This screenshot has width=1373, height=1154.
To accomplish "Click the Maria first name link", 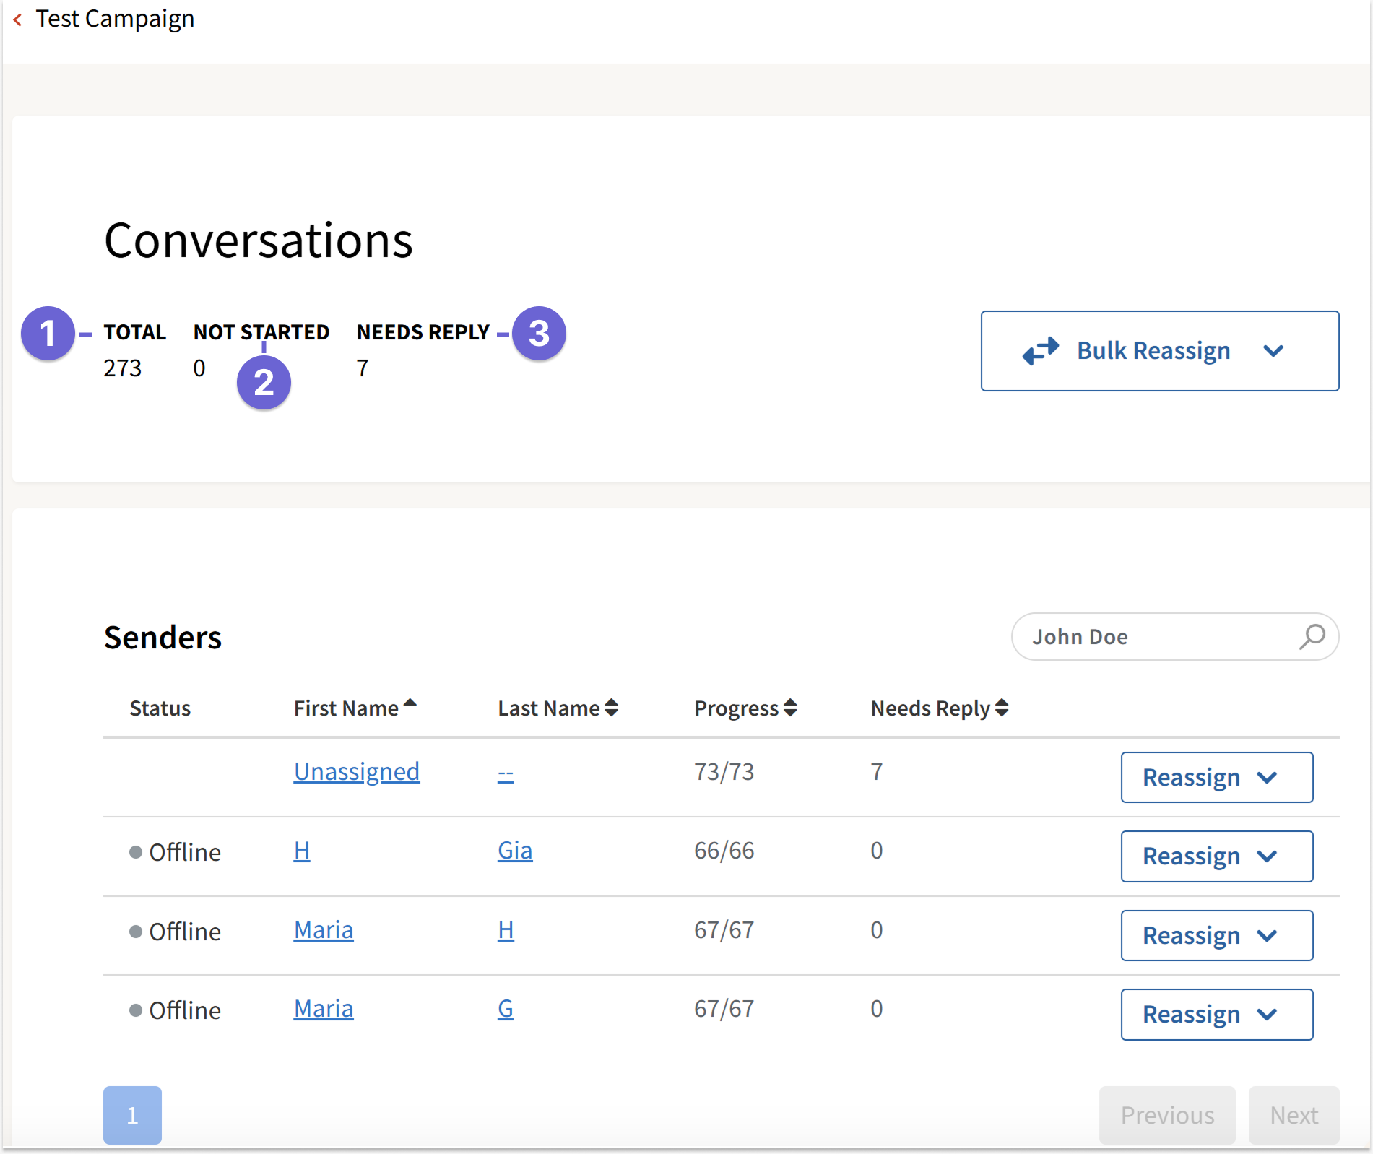I will pyautogui.click(x=323, y=930).
